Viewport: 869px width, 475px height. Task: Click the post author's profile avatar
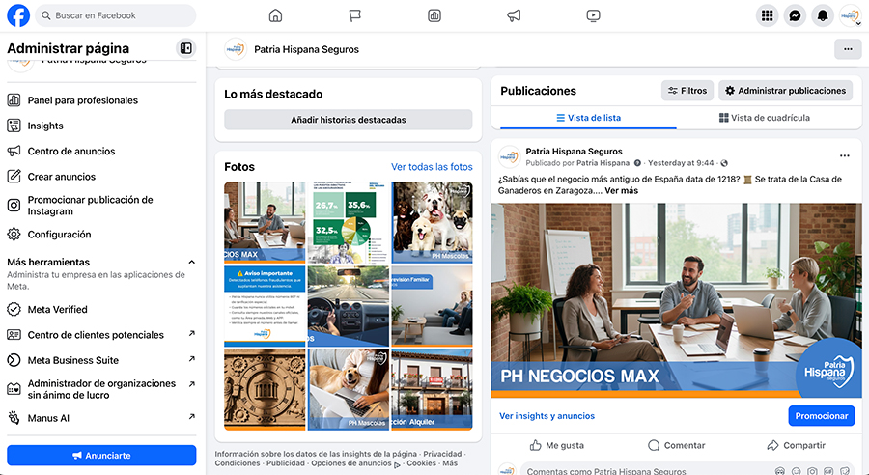pos(509,156)
